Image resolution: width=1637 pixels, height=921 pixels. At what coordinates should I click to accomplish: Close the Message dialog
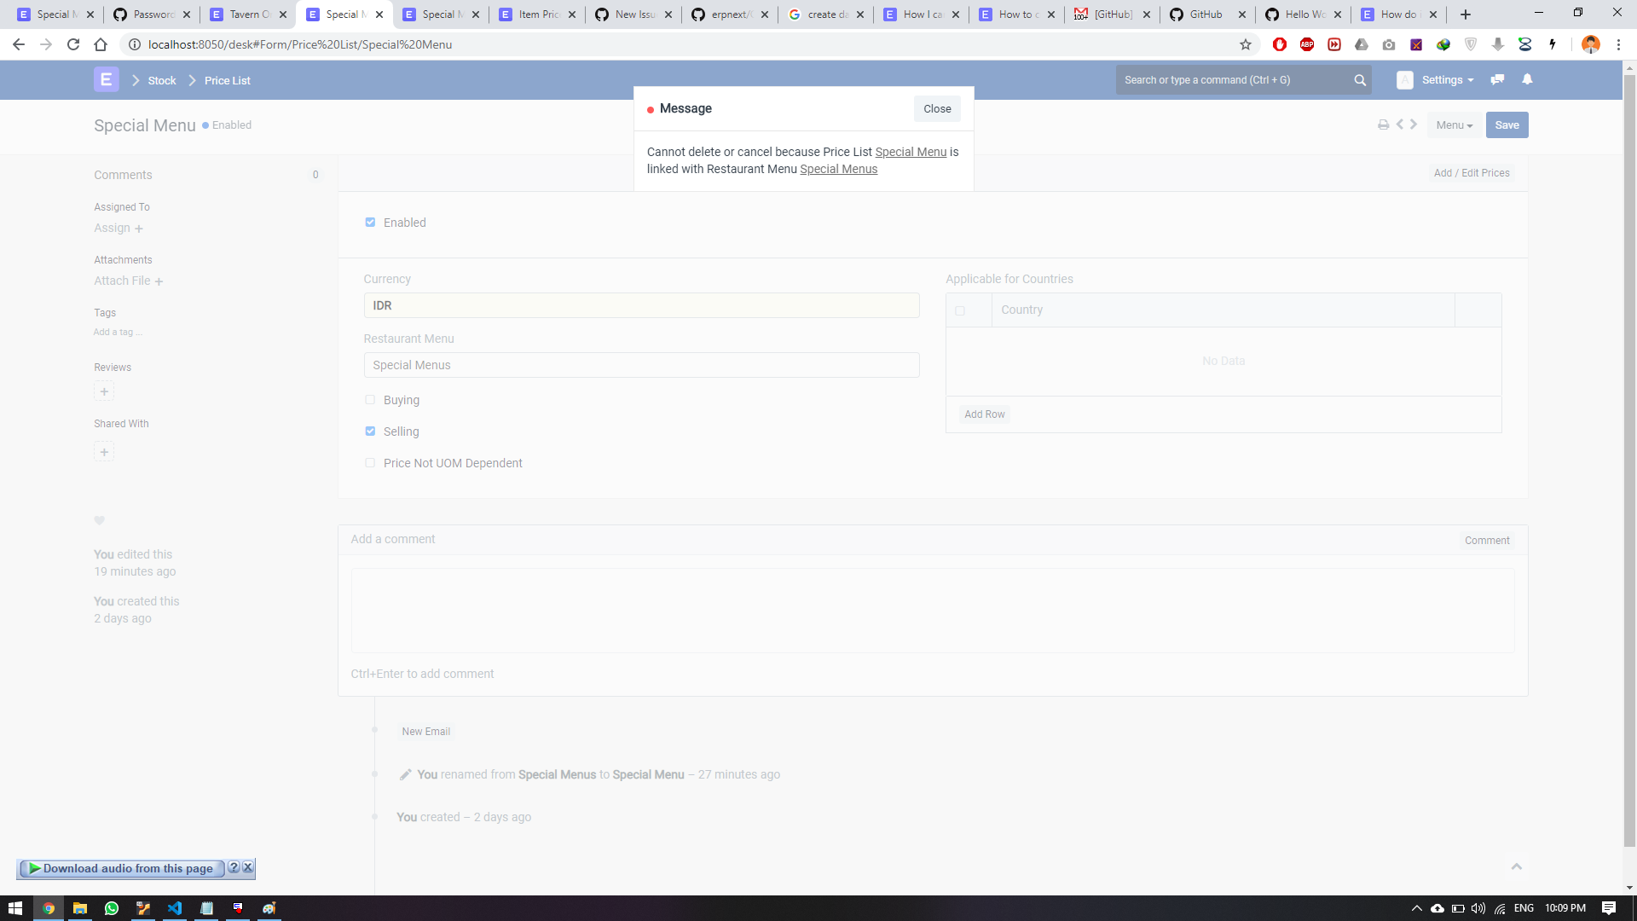click(x=936, y=108)
